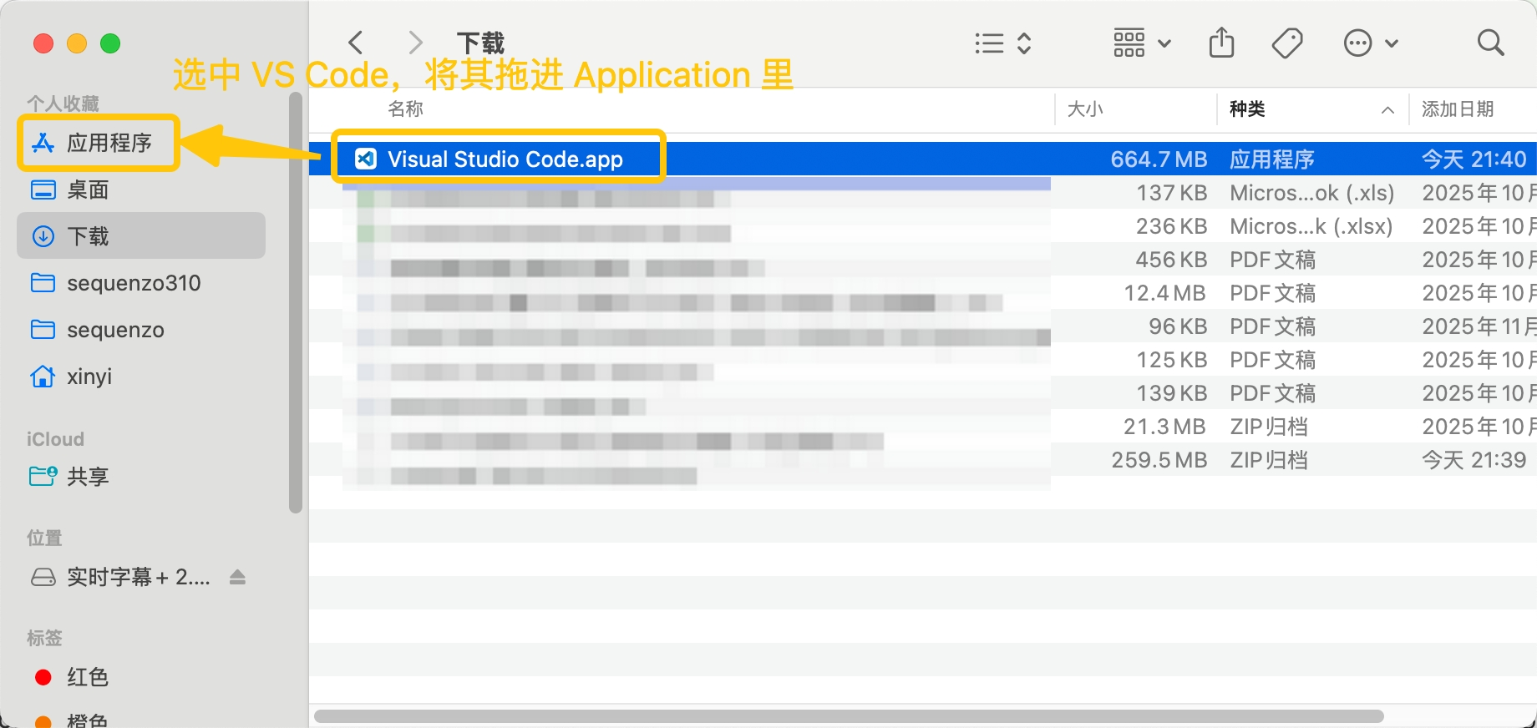Select the 21.3 MB ZIP row
This screenshot has height=728, width=1537.
923,427
